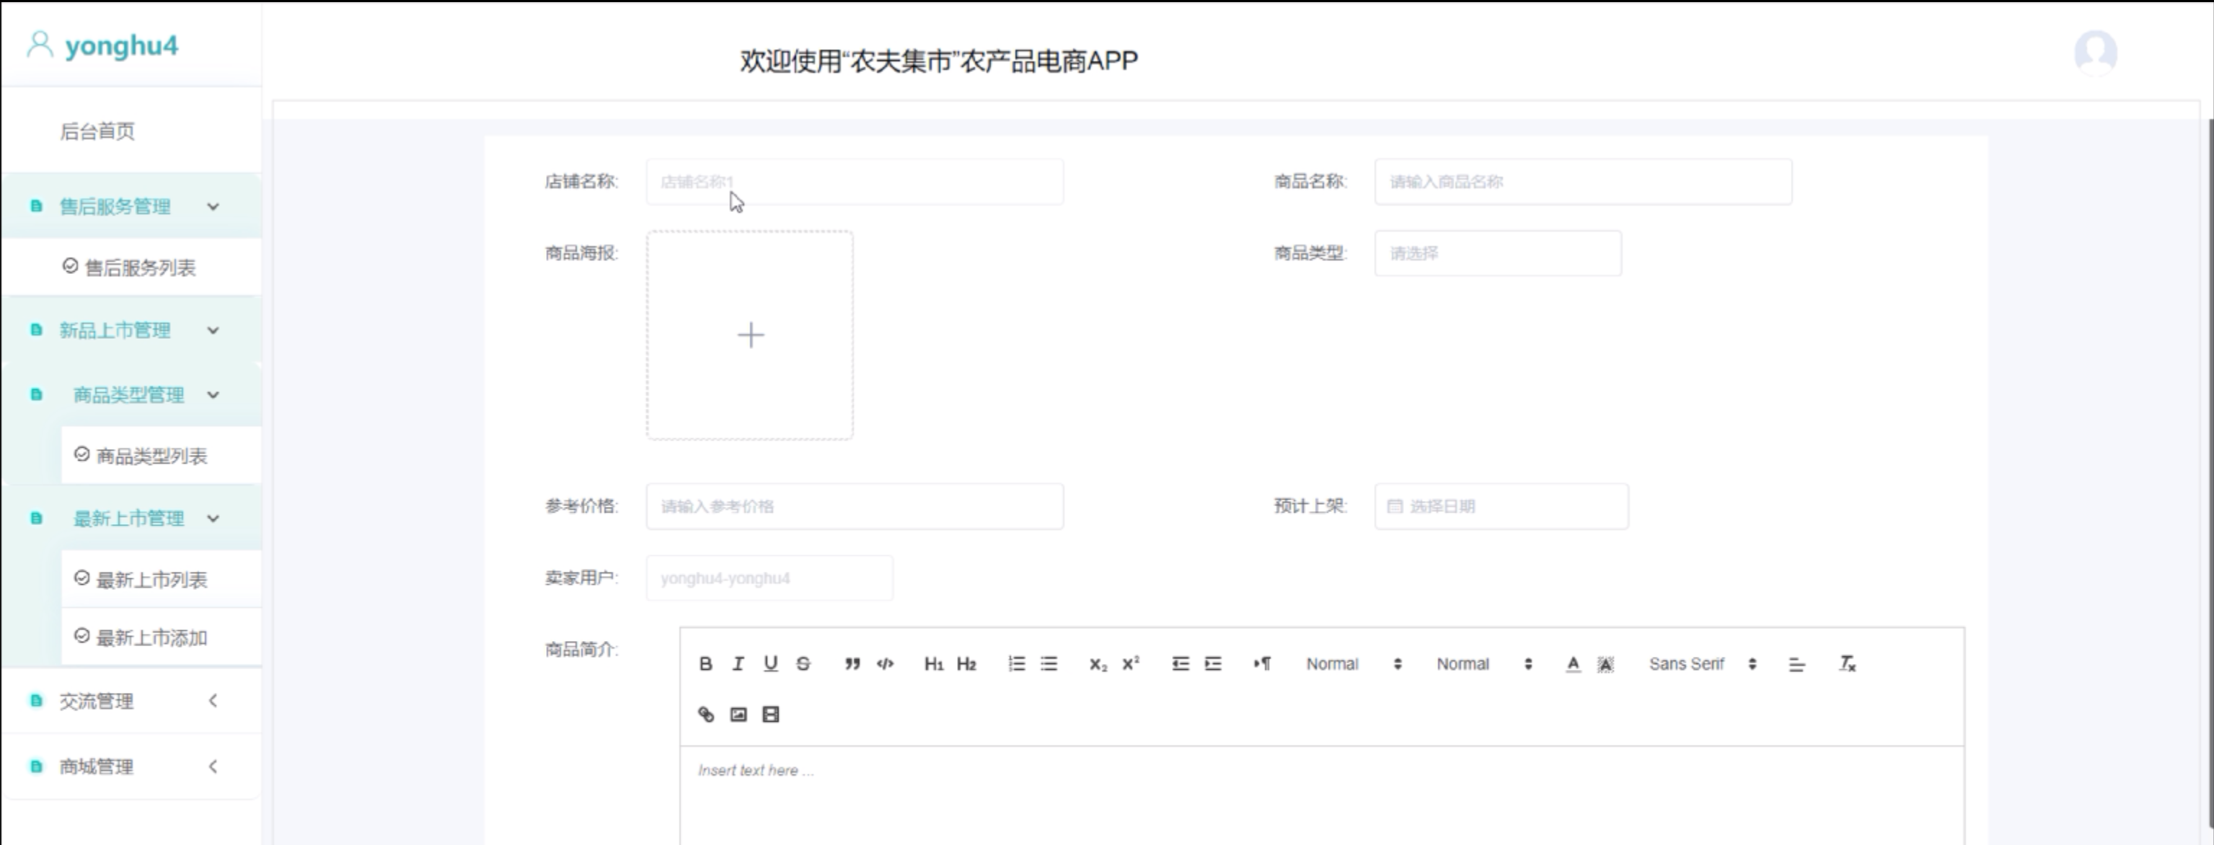
Task: Click the insert link icon
Action: tap(705, 715)
